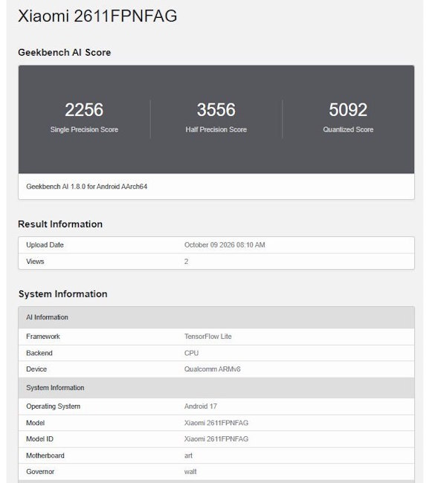Click the Quantized Score label
This screenshot has width=438, height=483.
pyautogui.click(x=348, y=130)
